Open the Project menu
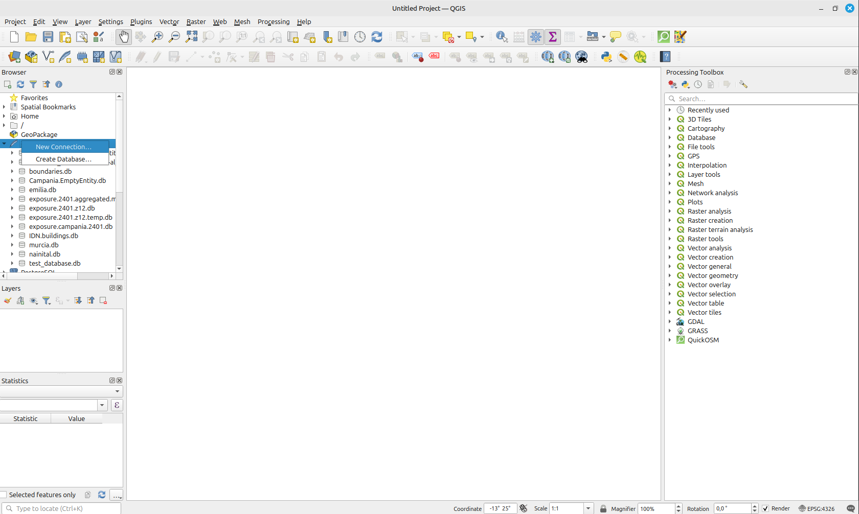The height and width of the screenshot is (514, 859). point(15,21)
